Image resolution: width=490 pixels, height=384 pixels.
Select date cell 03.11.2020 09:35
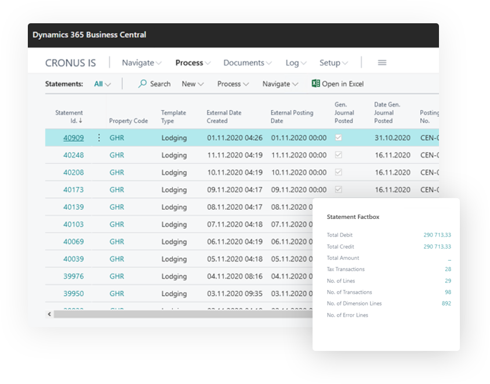[x=235, y=293]
